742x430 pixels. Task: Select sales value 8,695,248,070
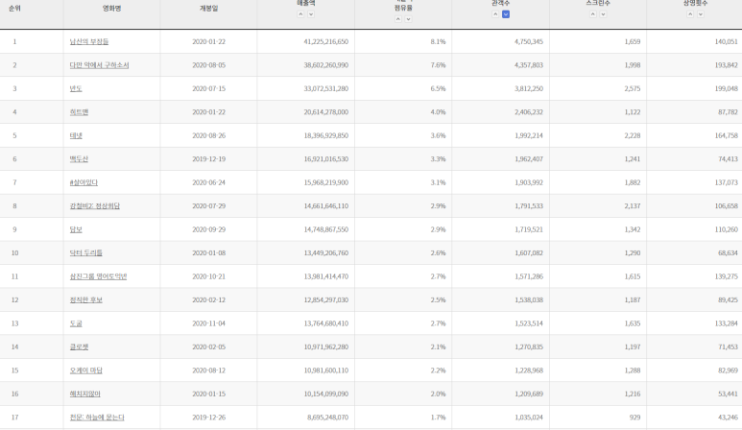pos(327,418)
